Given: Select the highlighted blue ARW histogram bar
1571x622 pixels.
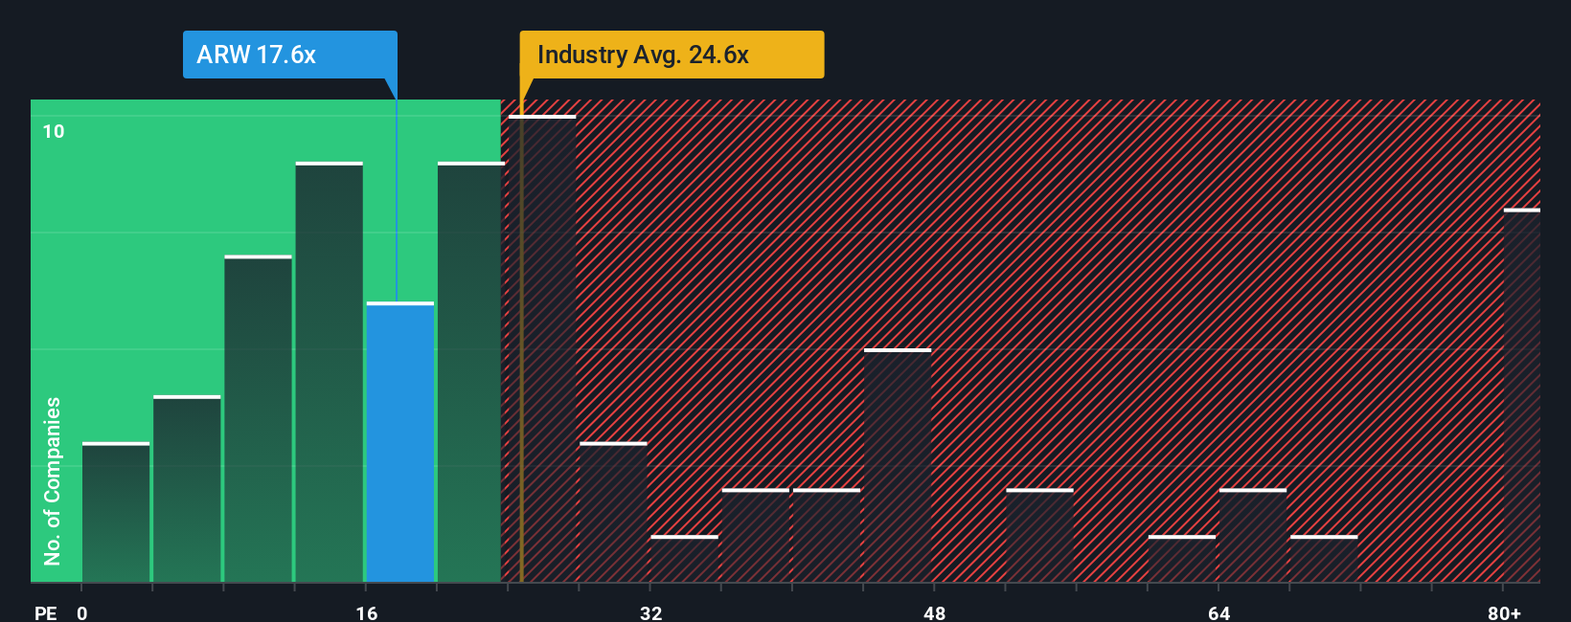Looking at the screenshot, I should [x=400, y=442].
